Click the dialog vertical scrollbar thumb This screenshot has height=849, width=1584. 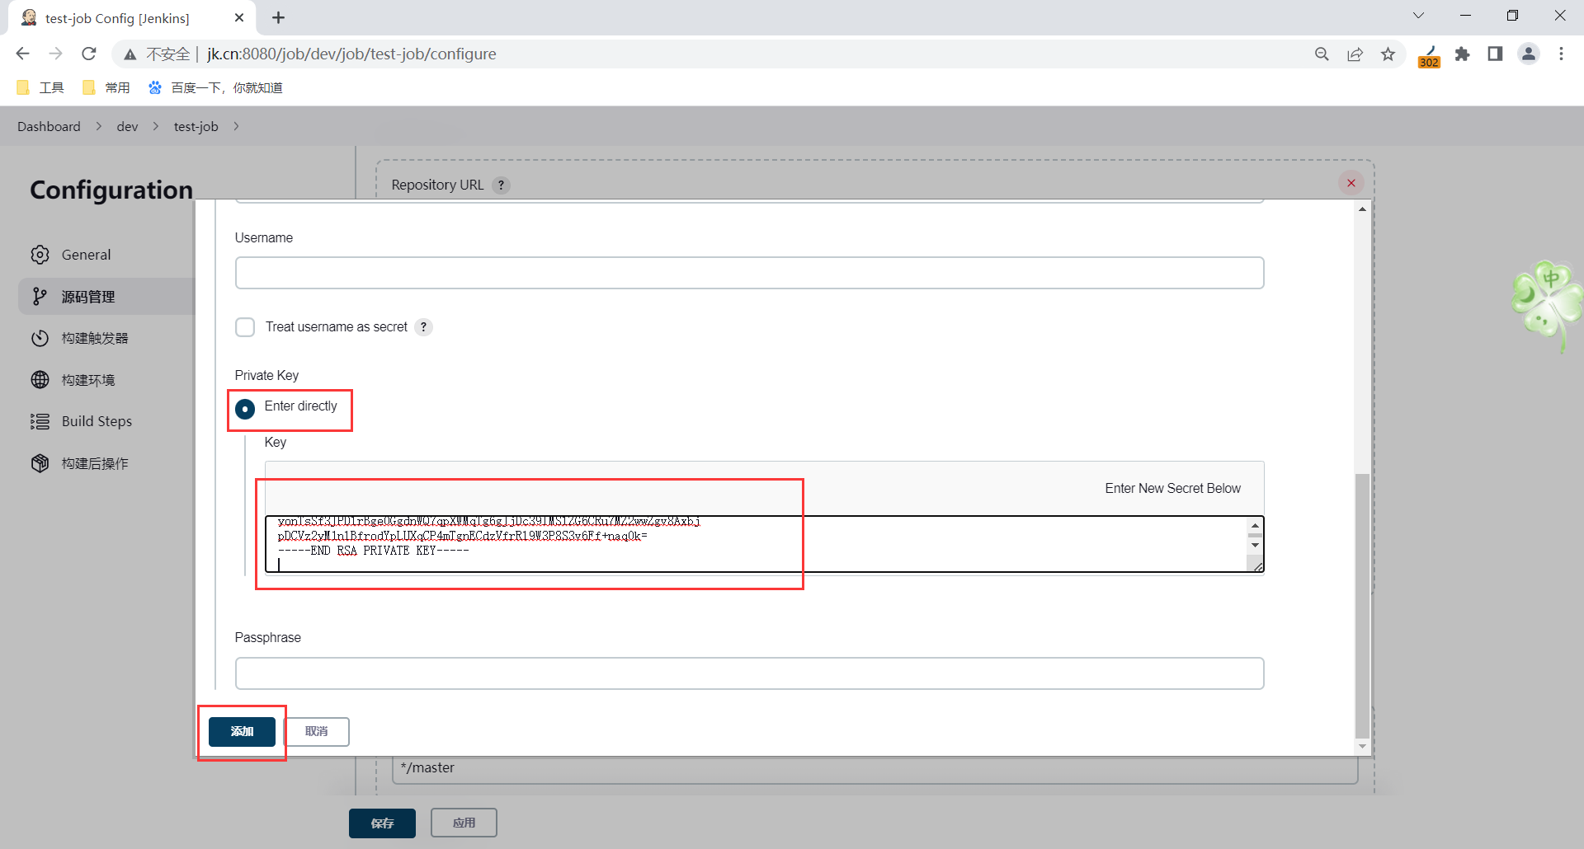tap(1362, 606)
